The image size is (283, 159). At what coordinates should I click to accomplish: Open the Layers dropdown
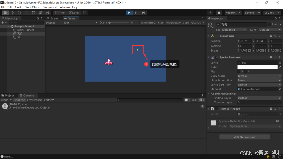click(x=252, y=13)
